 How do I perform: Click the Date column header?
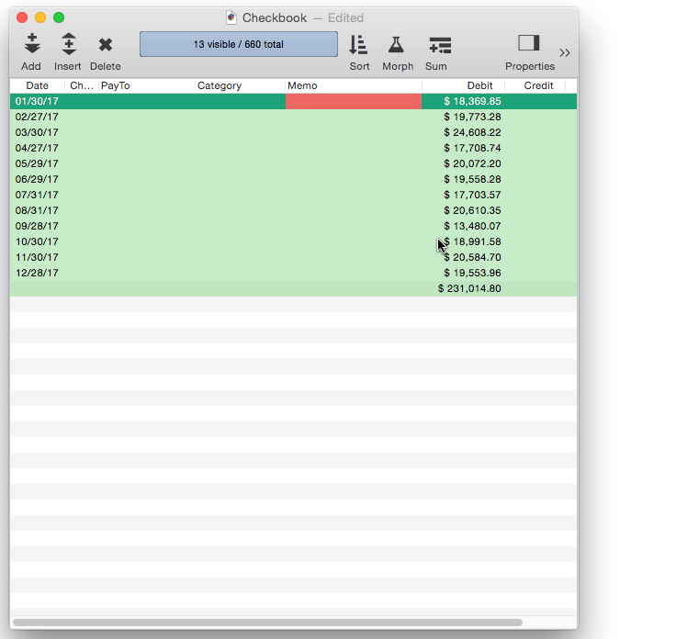pyautogui.click(x=37, y=85)
